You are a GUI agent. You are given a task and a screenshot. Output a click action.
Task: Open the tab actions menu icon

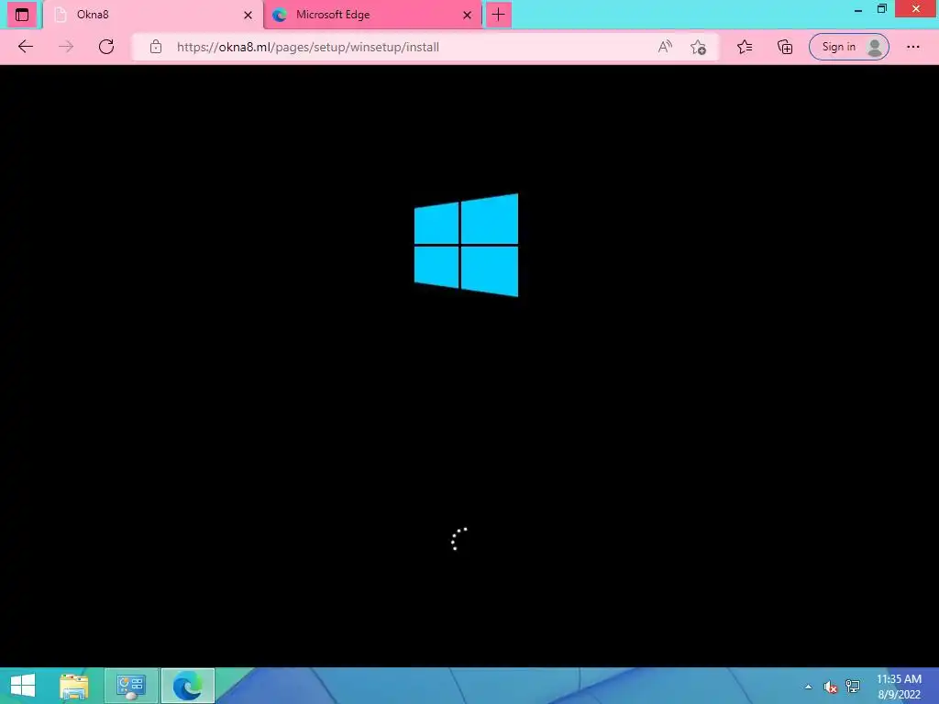tap(22, 15)
